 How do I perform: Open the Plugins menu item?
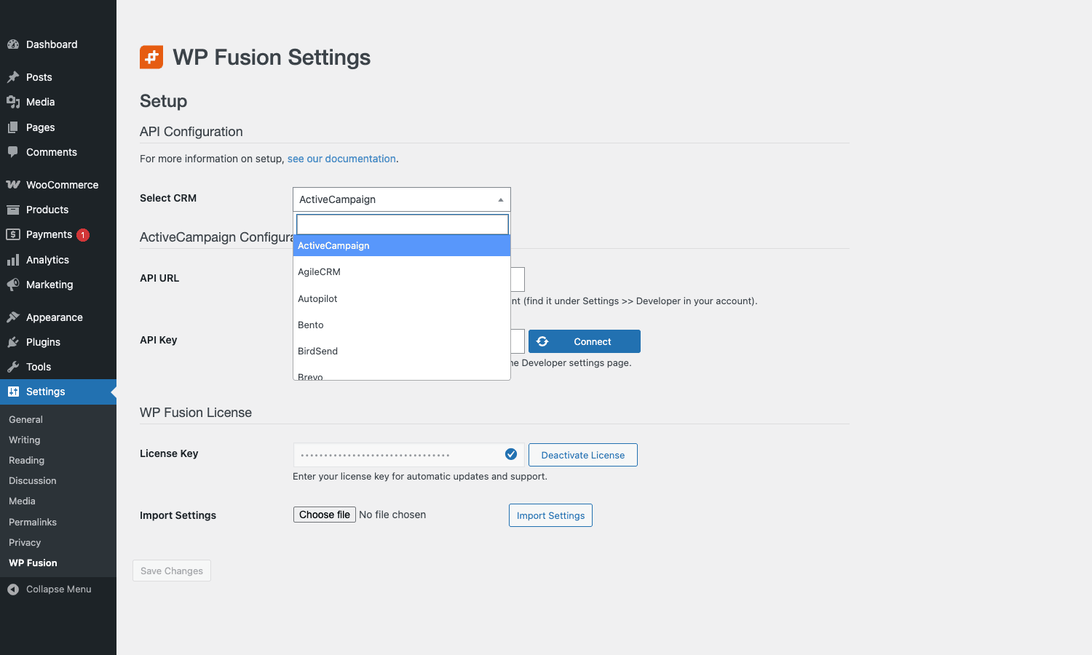click(x=58, y=342)
